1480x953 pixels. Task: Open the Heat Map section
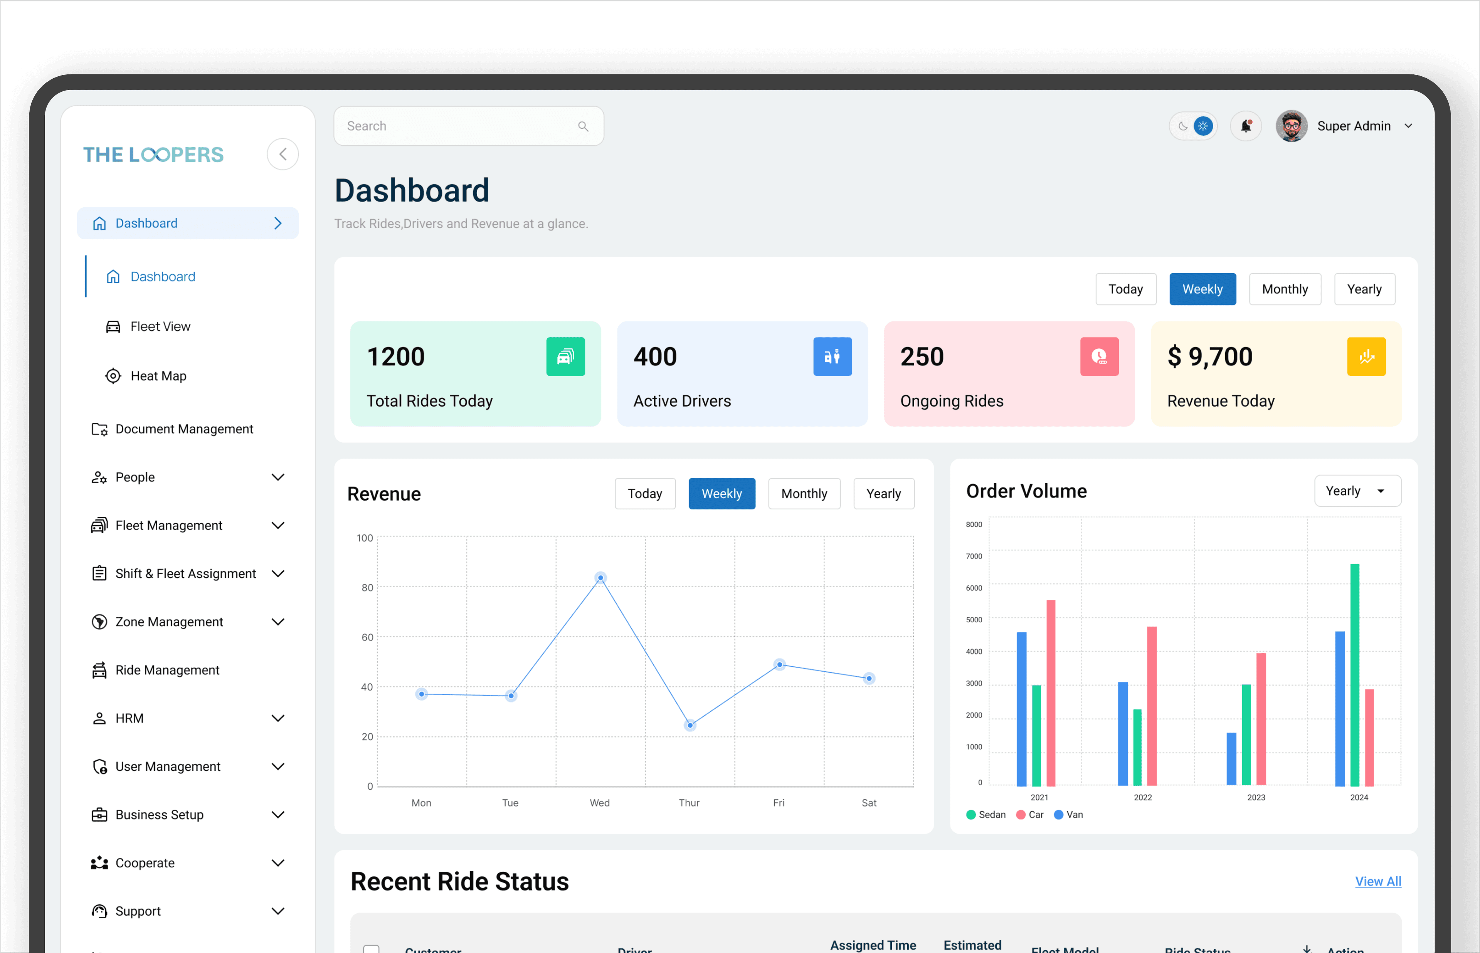click(158, 376)
